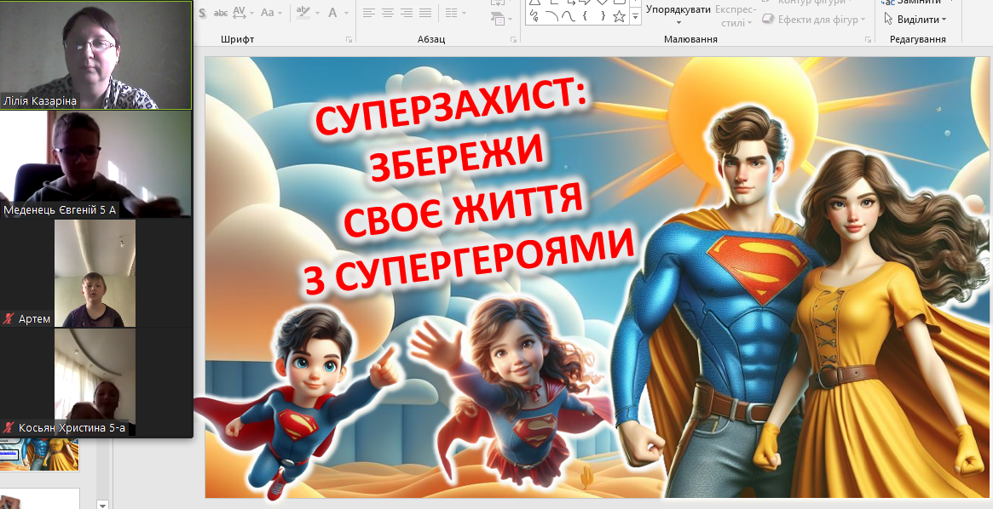The width and height of the screenshot is (993, 509).
Task: Open Ефекти для фігур menu
Action: click(x=821, y=20)
